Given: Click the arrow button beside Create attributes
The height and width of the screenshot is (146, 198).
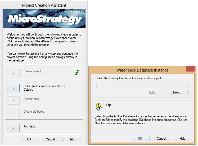Looking at the screenshot, I should (x=13, y=113).
